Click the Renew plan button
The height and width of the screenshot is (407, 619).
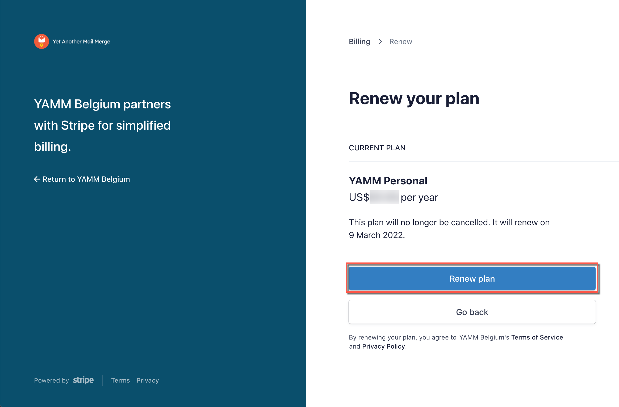472,278
